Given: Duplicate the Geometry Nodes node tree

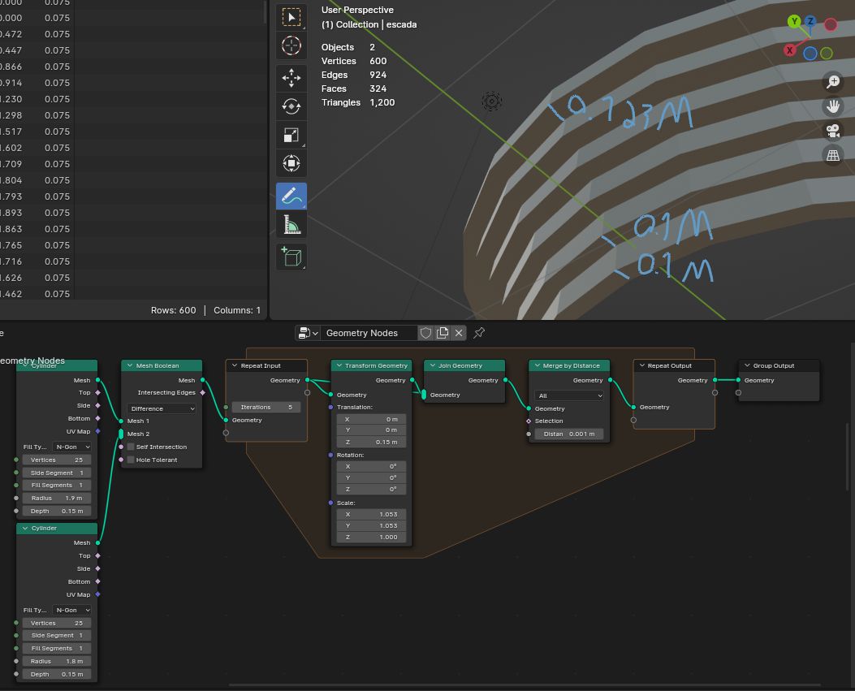Looking at the screenshot, I should click(x=443, y=333).
